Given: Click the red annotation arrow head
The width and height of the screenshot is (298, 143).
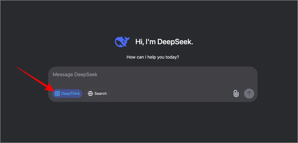Looking at the screenshot, I should pyautogui.click(x=49, y=89).
